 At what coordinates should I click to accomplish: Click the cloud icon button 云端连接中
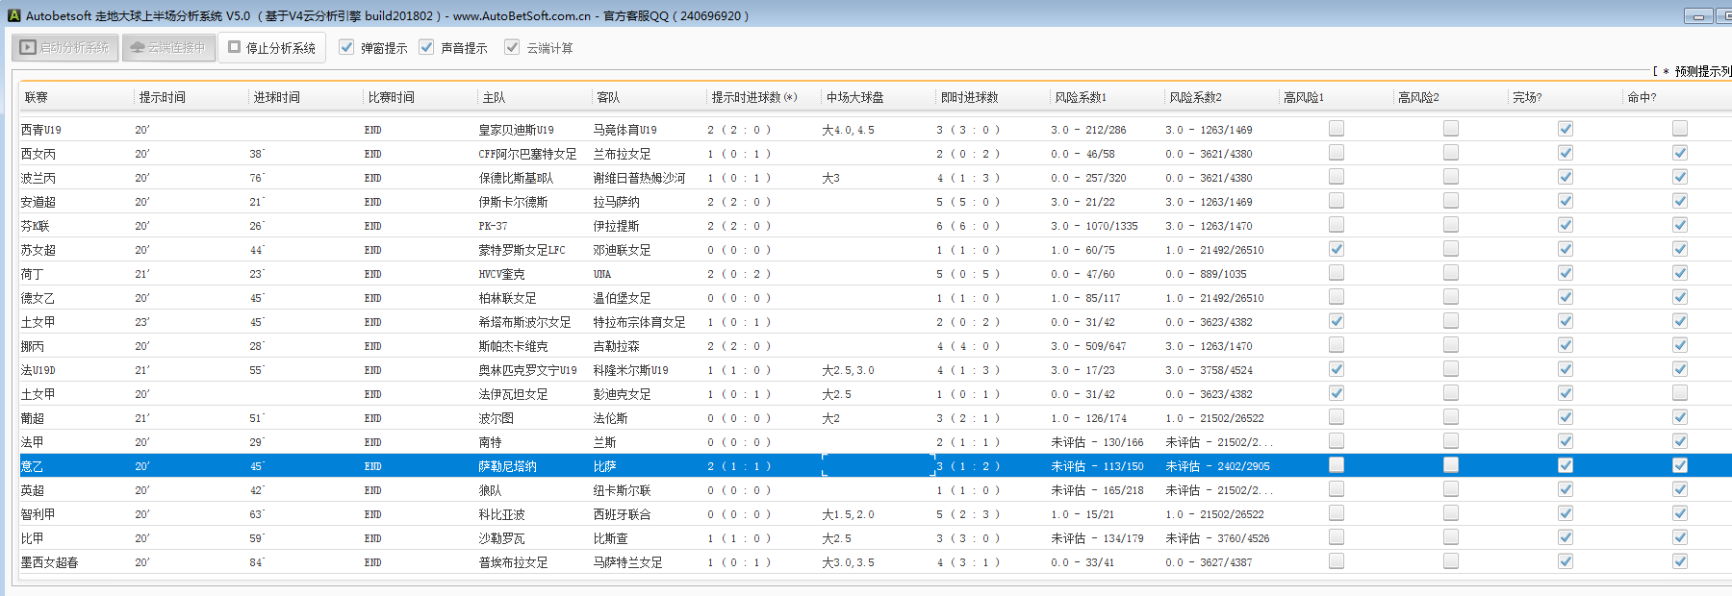(167, 47)
